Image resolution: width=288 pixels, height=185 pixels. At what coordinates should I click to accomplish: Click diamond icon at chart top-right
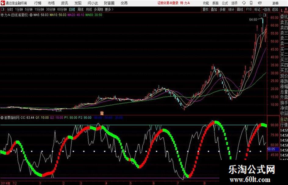(x=260, y=15)
